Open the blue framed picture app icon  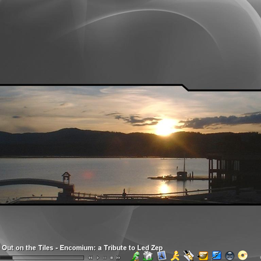[162, 256]
